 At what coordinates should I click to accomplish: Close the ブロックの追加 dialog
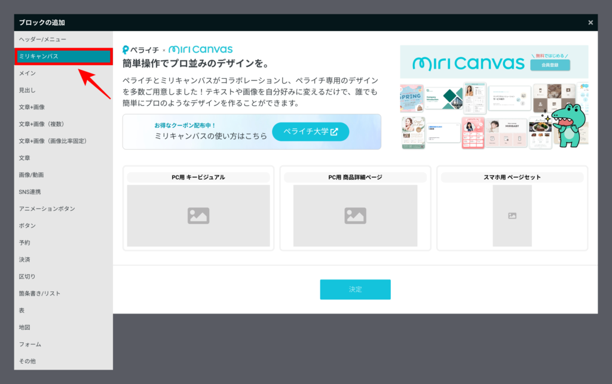pyautogui.click(x=590, y=23)
